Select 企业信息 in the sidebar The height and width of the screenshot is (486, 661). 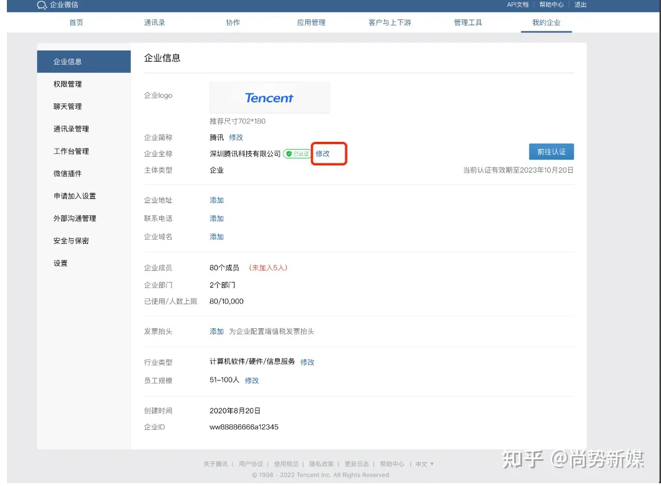click(x=84, y=62)
